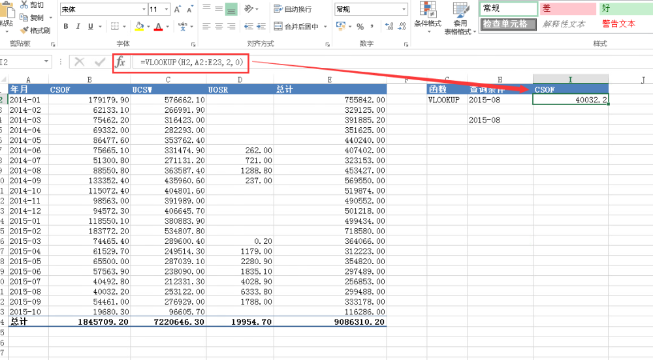
Task: Select column I header
Action: click(x=570, y=79)
